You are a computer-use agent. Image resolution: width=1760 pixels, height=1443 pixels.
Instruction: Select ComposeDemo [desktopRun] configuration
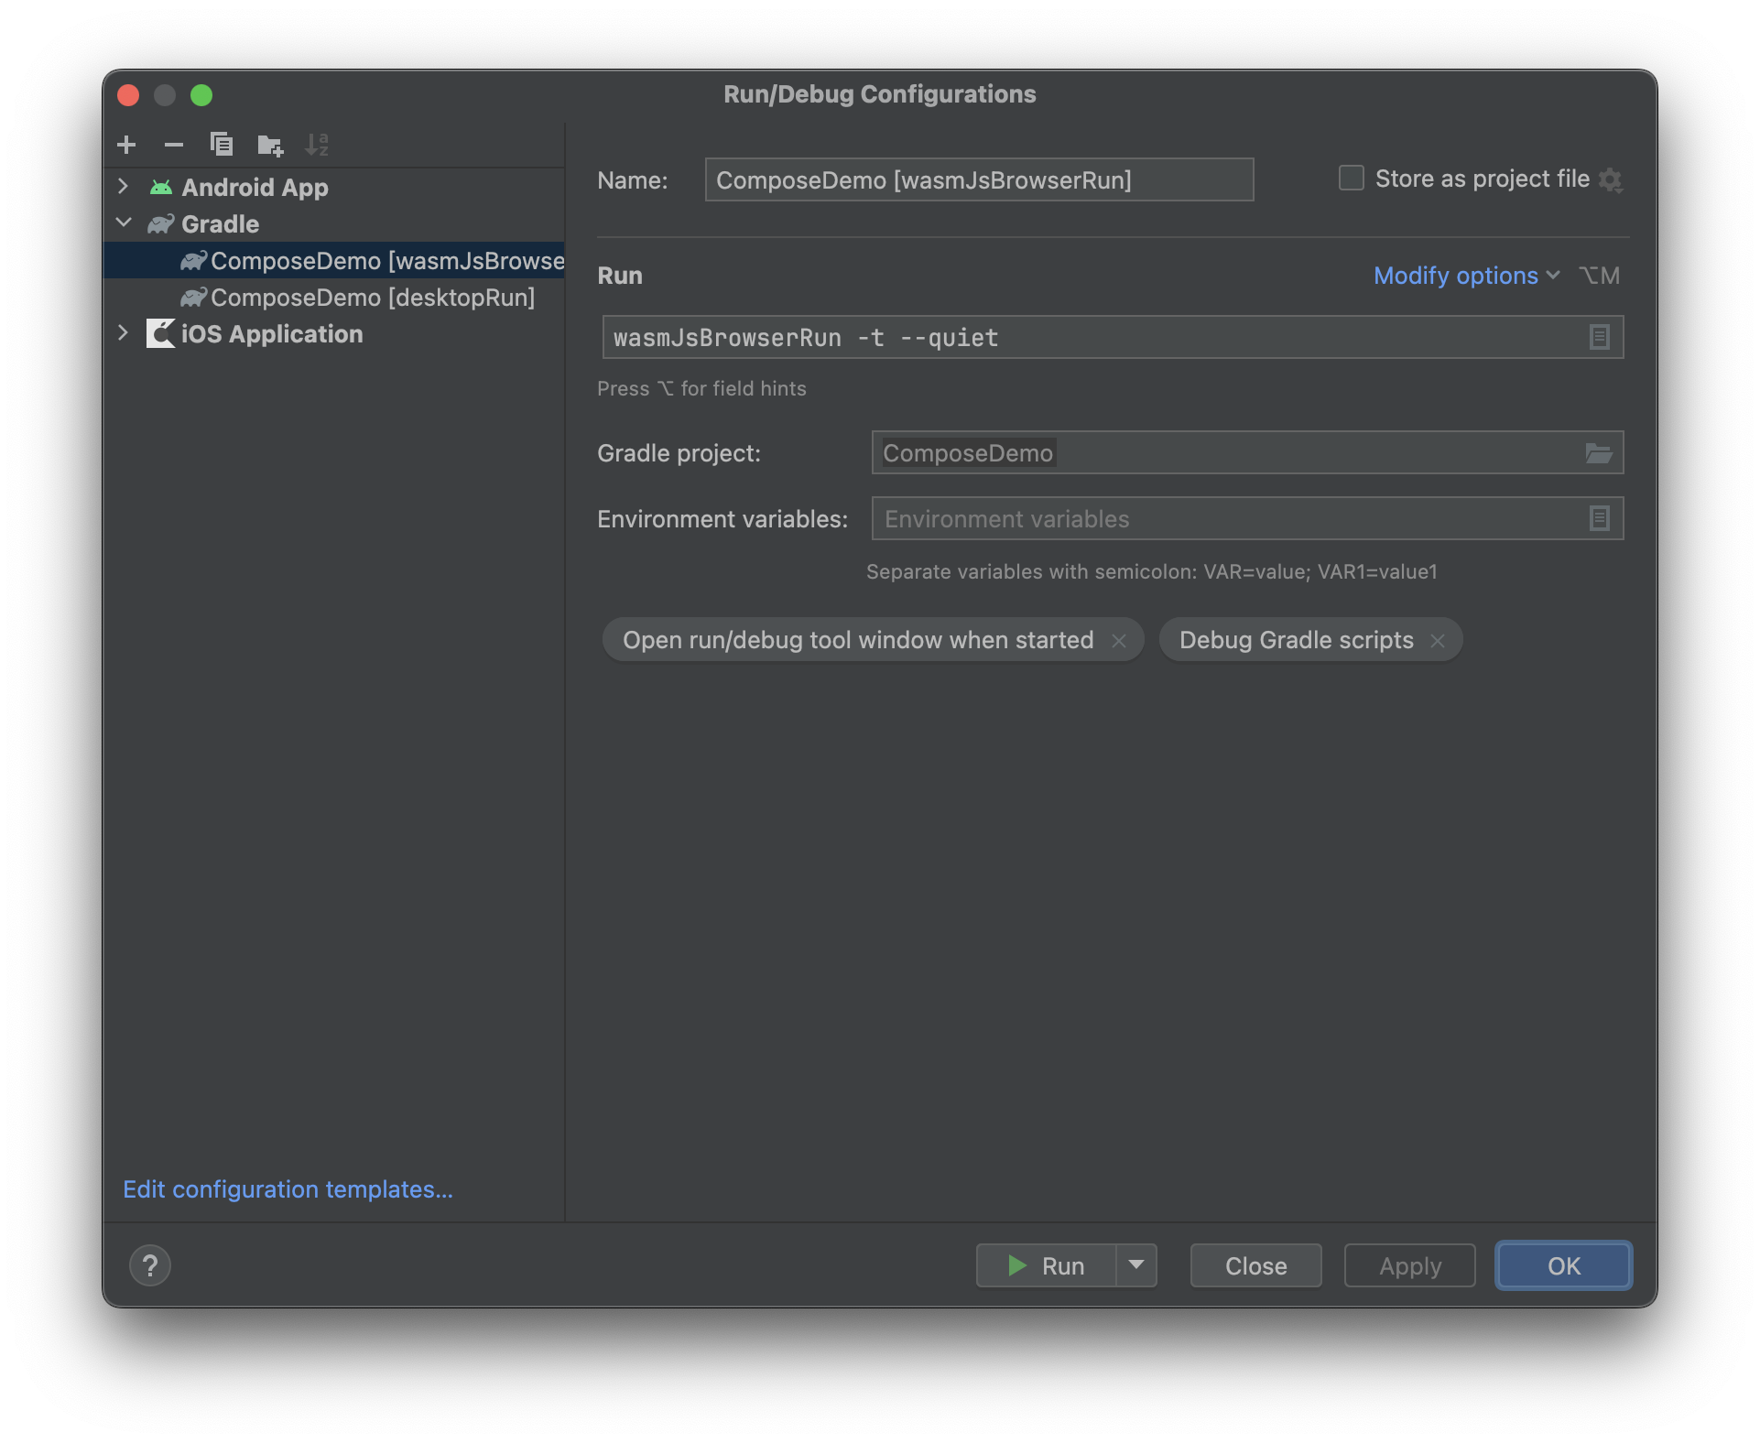[x=372, y=298]
